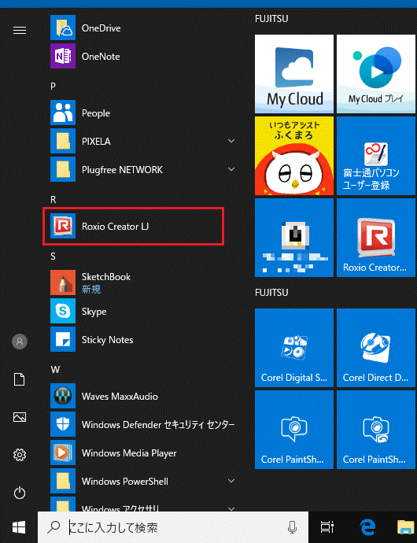Launch Microsoft Edge from the taskbar
The image size is (417, 543).
tap(367, 527)
